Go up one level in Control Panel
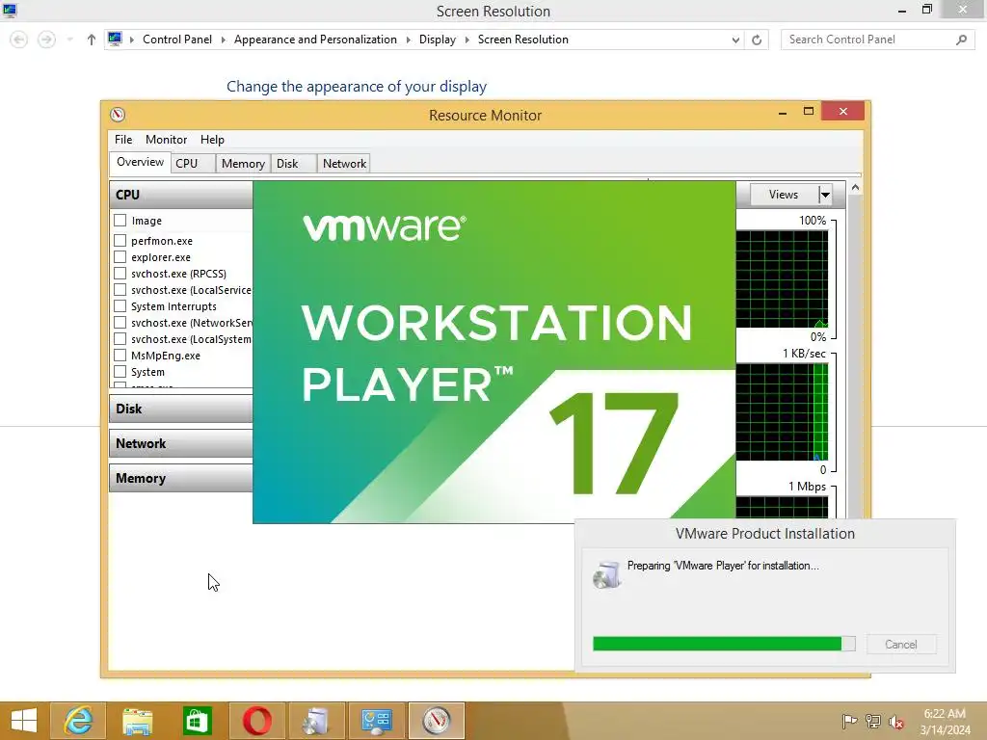Viewport: 987px width, 740px height. pos(92,40)
